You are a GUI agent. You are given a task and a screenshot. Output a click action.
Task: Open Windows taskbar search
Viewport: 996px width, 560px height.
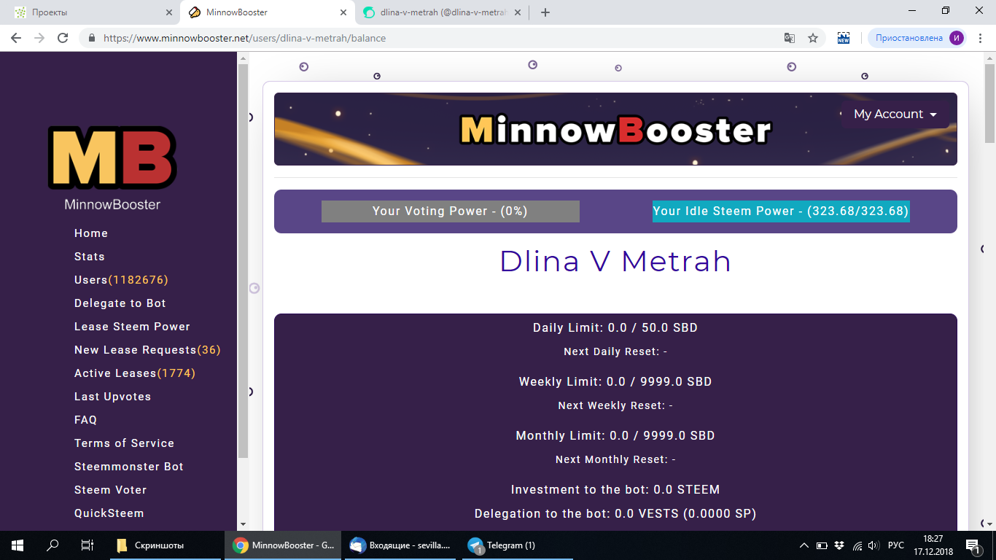(52, 545)
